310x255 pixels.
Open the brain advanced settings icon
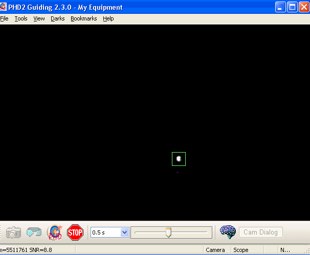228,232
